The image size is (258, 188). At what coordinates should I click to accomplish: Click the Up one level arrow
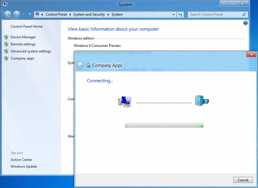click(x=30, y=15)
